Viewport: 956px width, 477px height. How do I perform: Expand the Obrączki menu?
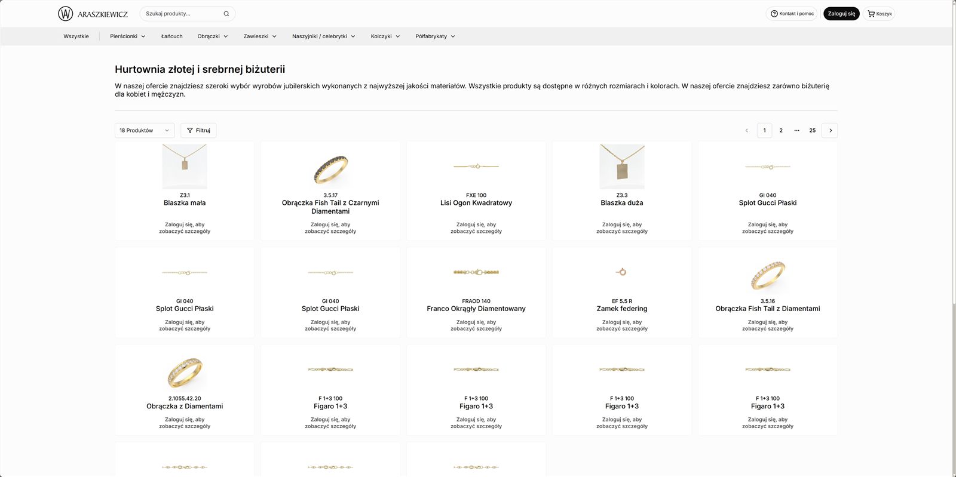(x=213, y=36)
